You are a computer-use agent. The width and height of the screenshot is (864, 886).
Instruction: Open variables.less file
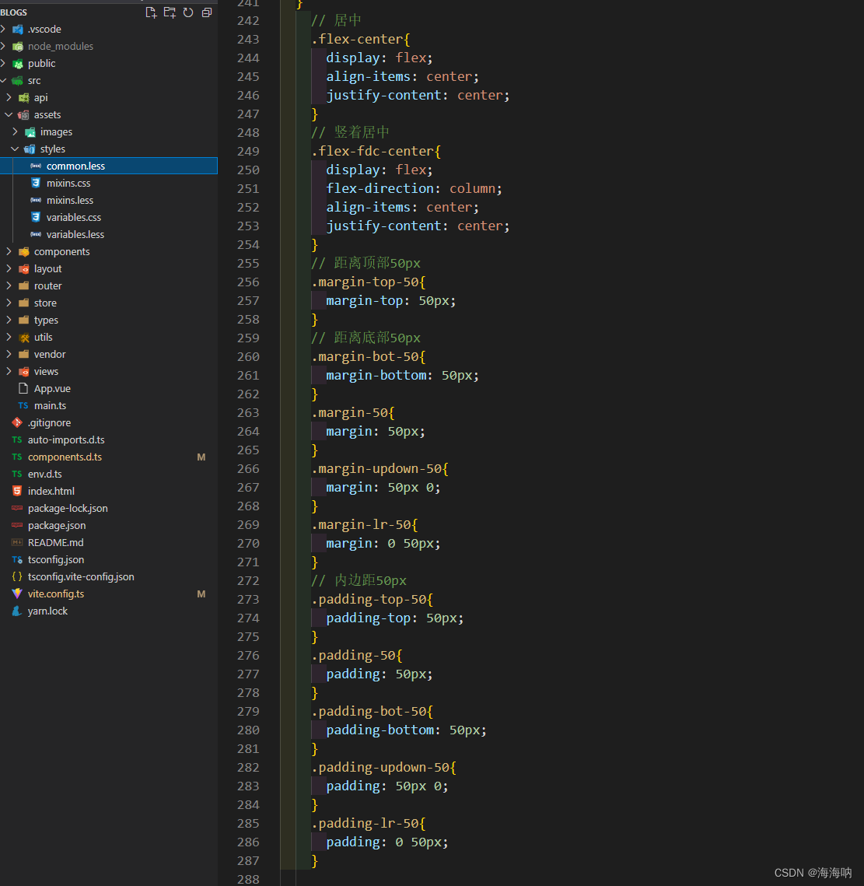[75, 234]
